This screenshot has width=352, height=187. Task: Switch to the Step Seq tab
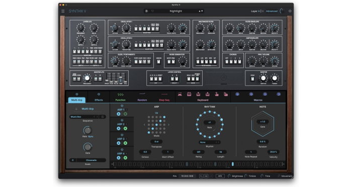[164, 100]
